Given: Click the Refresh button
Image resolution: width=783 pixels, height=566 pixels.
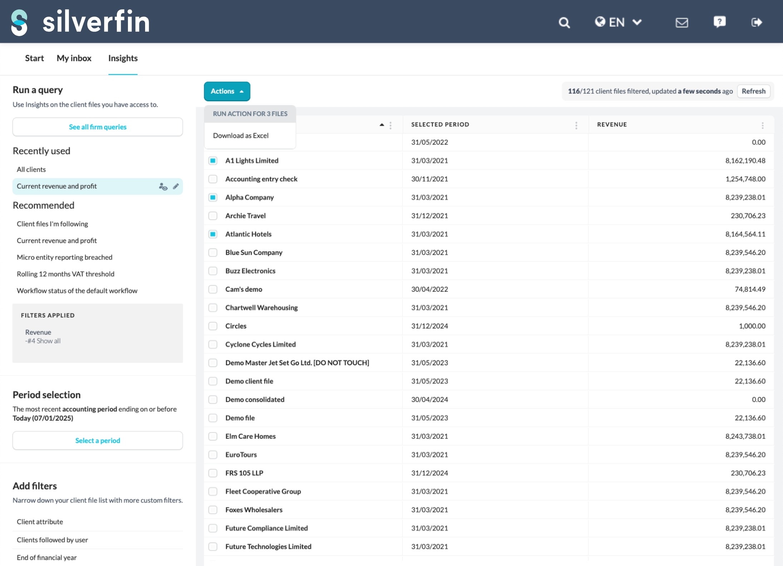Looking at the screenshot, I should tap(753, 91).
